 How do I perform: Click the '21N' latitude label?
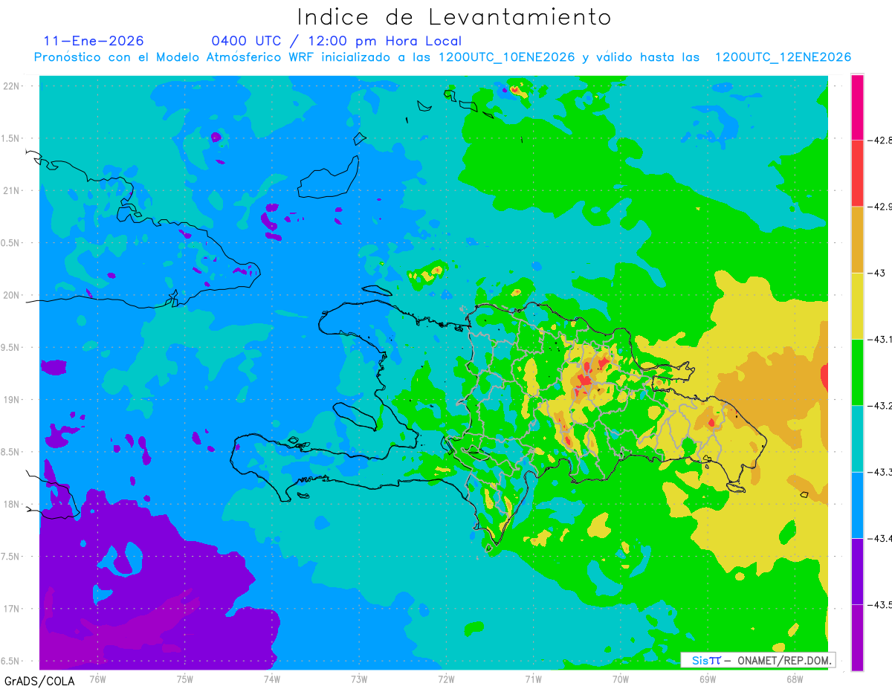[11, 190]
